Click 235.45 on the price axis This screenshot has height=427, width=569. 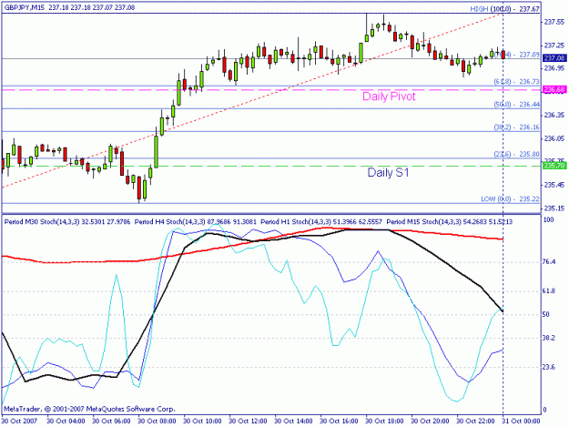coord(554,185)
